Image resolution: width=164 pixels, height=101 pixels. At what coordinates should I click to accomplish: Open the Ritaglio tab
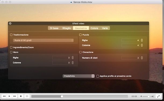[x=67, y=28]
